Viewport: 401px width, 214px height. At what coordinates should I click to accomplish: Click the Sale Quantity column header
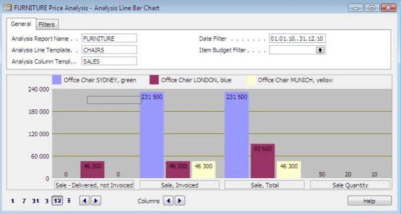pos(350,185)
